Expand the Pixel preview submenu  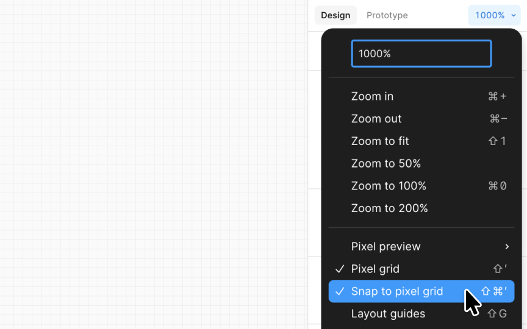pyautogui.click(x=421, y=246)
